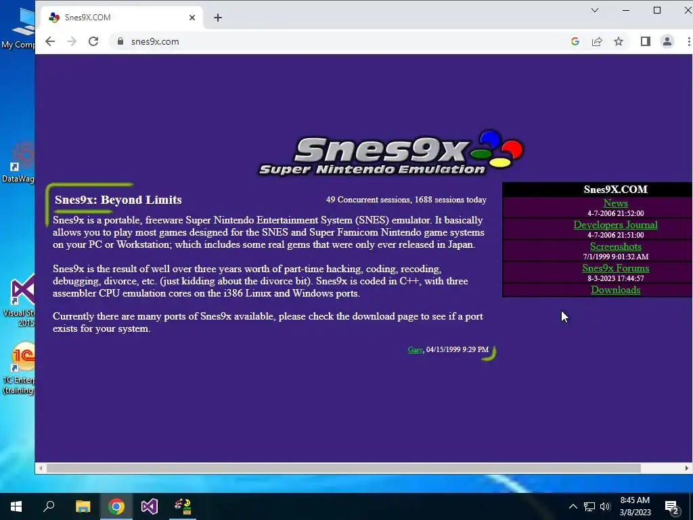Open File Explorer from taskbar
This screenshot has width=693, height=520.
click(x=83, y=506)
